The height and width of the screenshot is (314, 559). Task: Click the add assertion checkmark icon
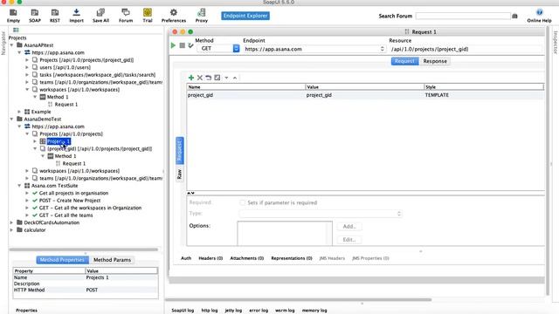tap(190, 45)
